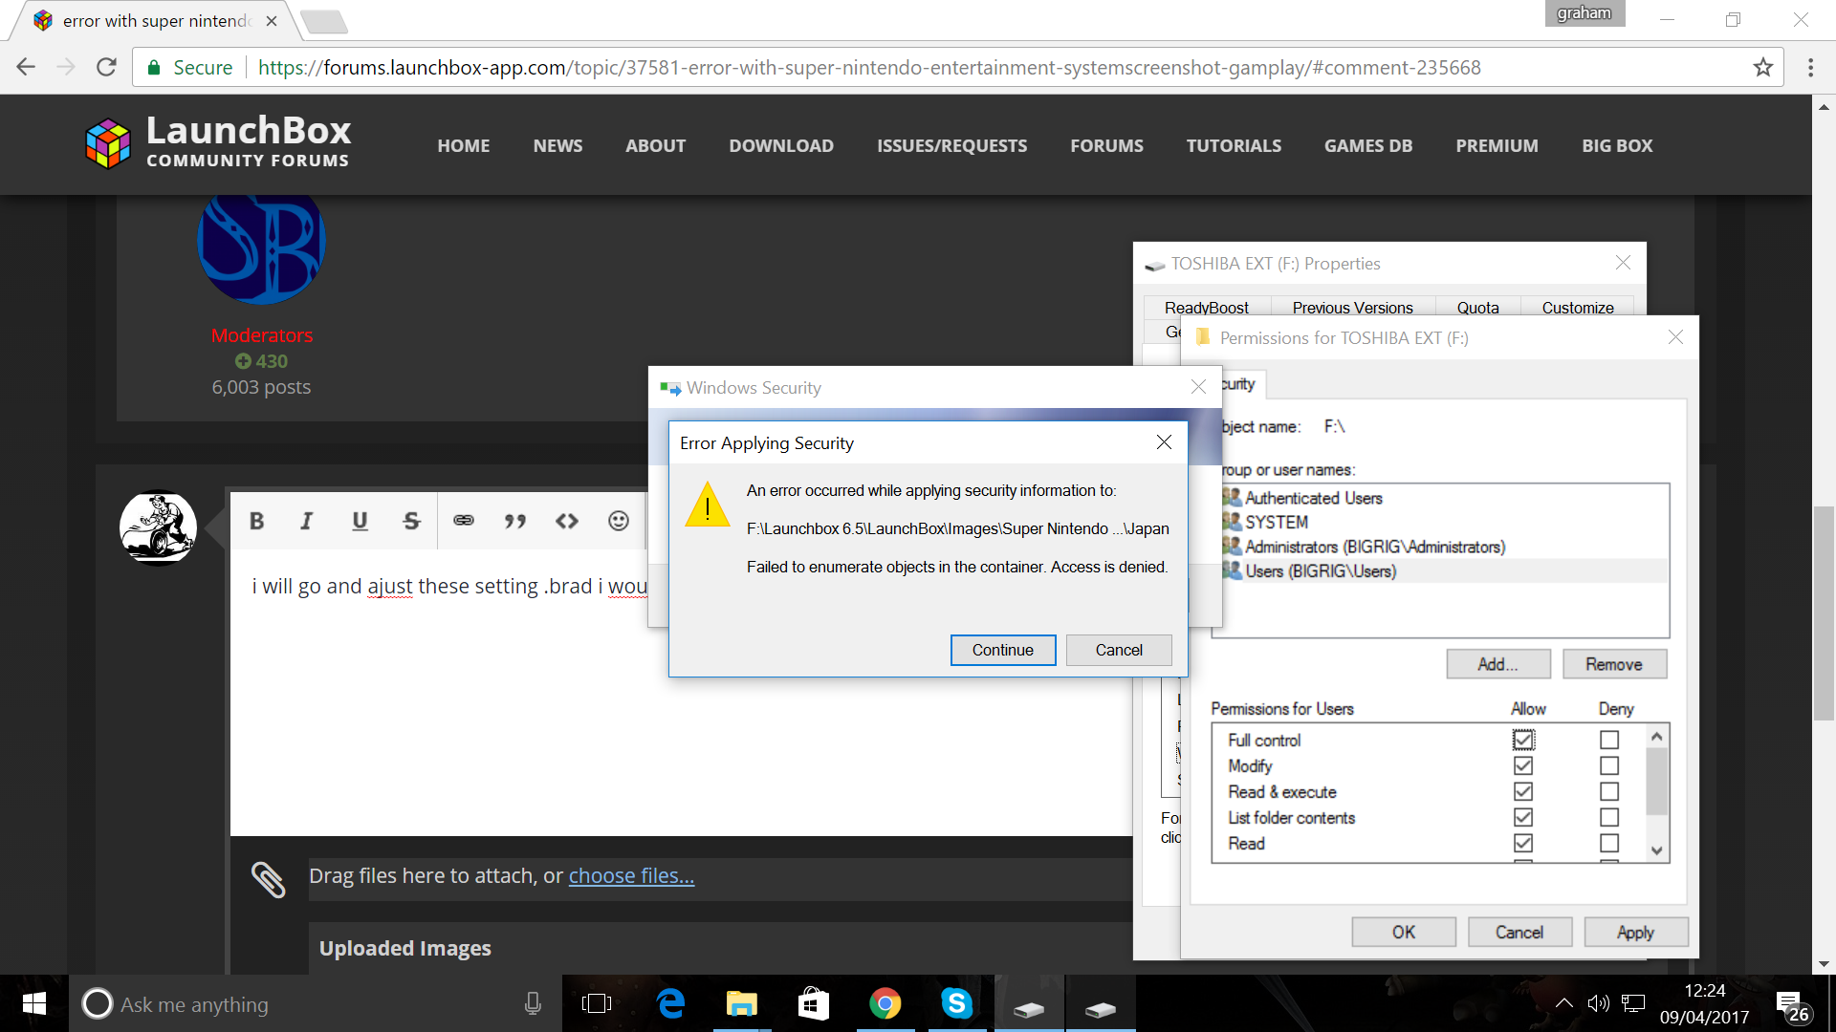Viewport: 1836px width, 1032px height.
Task: Open Quota tab in Properties
Action: pyautogui.click(x=1477, y=307)
